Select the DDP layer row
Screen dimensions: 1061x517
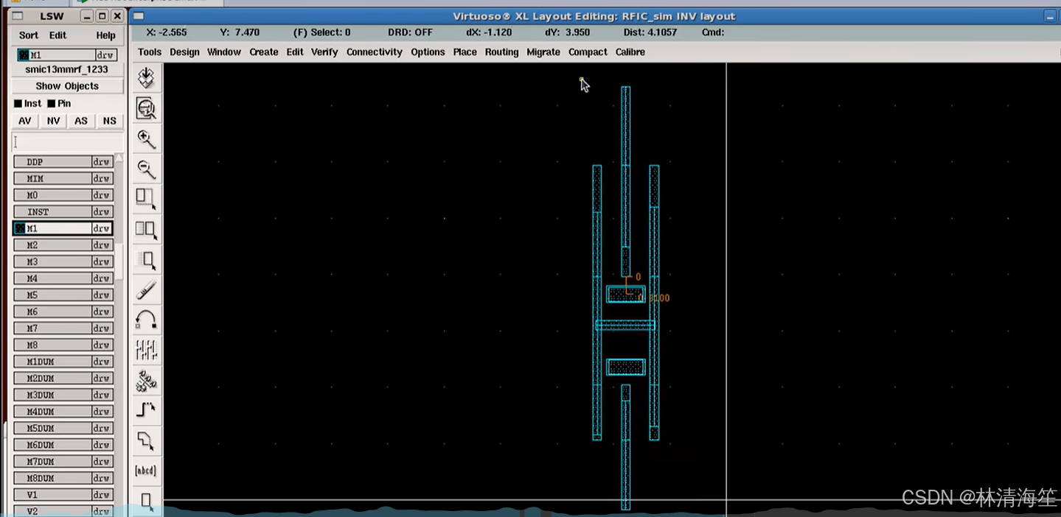pyautogui.click(x=63, y=162)
